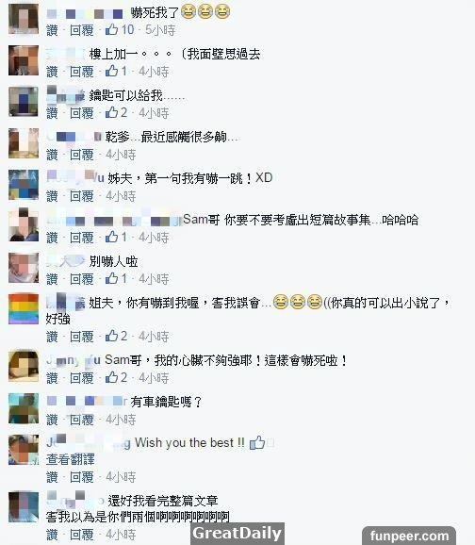Click the thumbs-up icon showing 10 likes
This screenshot has height=545, width=475.
(x=111, y=29)
